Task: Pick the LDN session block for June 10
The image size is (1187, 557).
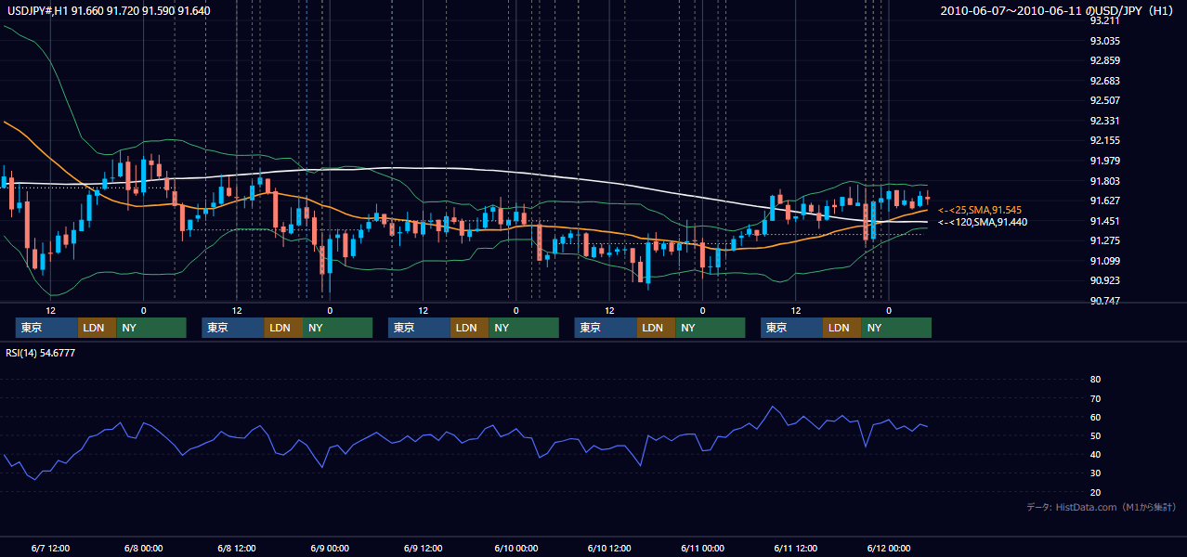Action: click(x=656, y=328)
